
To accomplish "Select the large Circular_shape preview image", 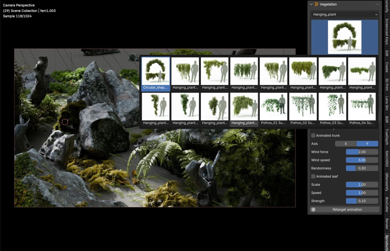I will [344, 37].
